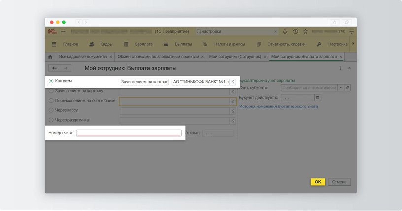Select Перечислением на счет в банке option
The width and height of the screenshot is (402, 211).
coord(51,101)
